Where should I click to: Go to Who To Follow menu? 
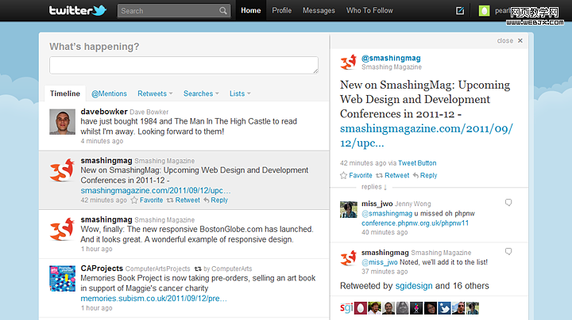369,11
